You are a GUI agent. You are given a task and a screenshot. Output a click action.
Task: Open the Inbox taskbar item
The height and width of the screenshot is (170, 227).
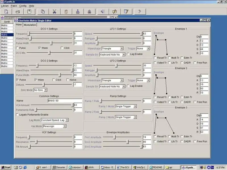108,167
